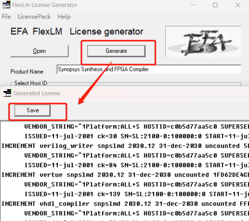This screenshot has width=249, height=221.
Task: Click the INCREMENT vhdl_compiler license line
Action: point(125,204)
